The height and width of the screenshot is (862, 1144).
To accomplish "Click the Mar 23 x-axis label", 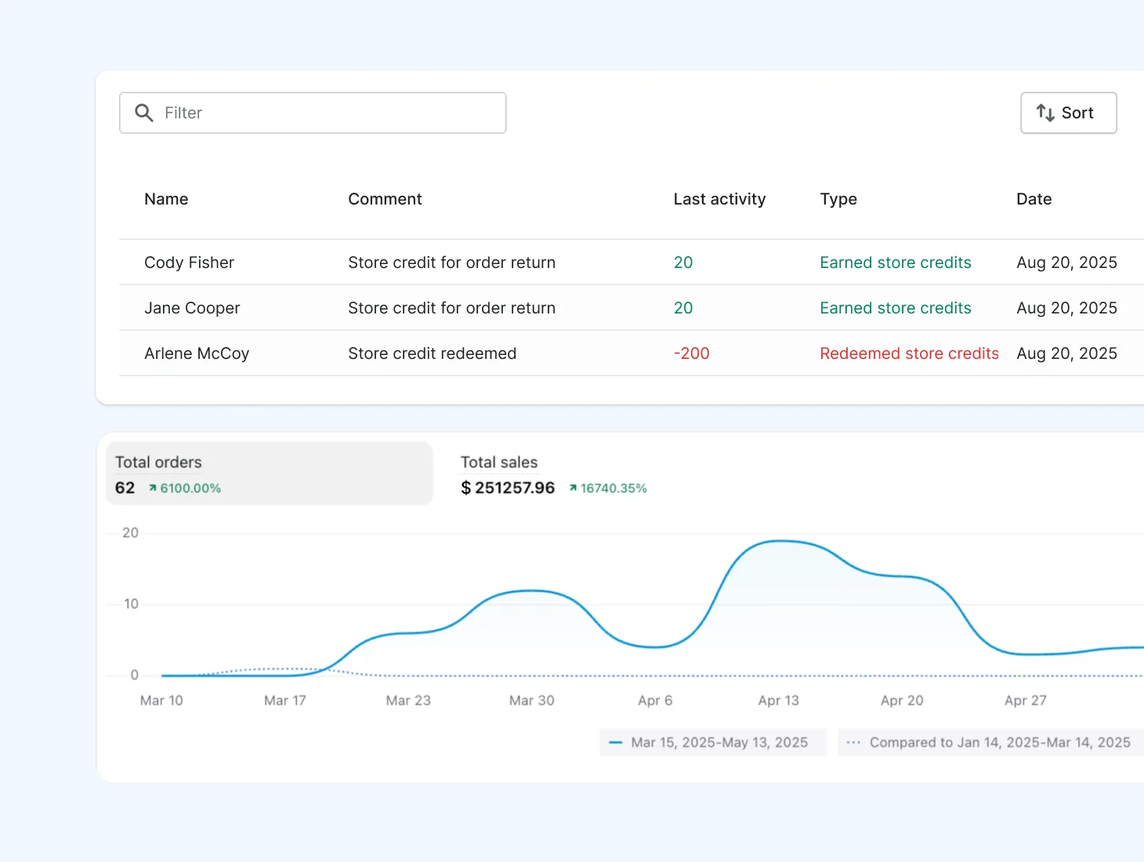I will (x=408, y=701).
